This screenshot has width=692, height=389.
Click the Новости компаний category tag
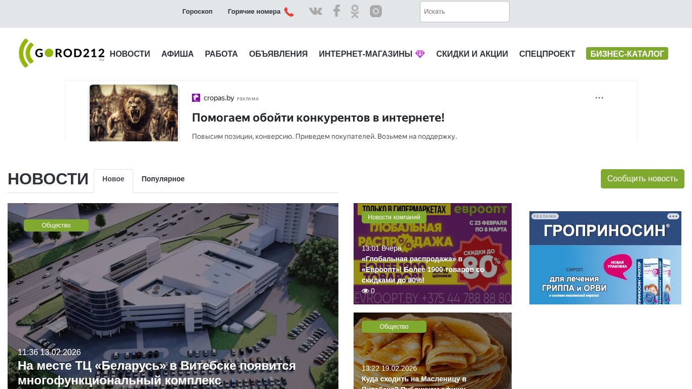(394, 217)
